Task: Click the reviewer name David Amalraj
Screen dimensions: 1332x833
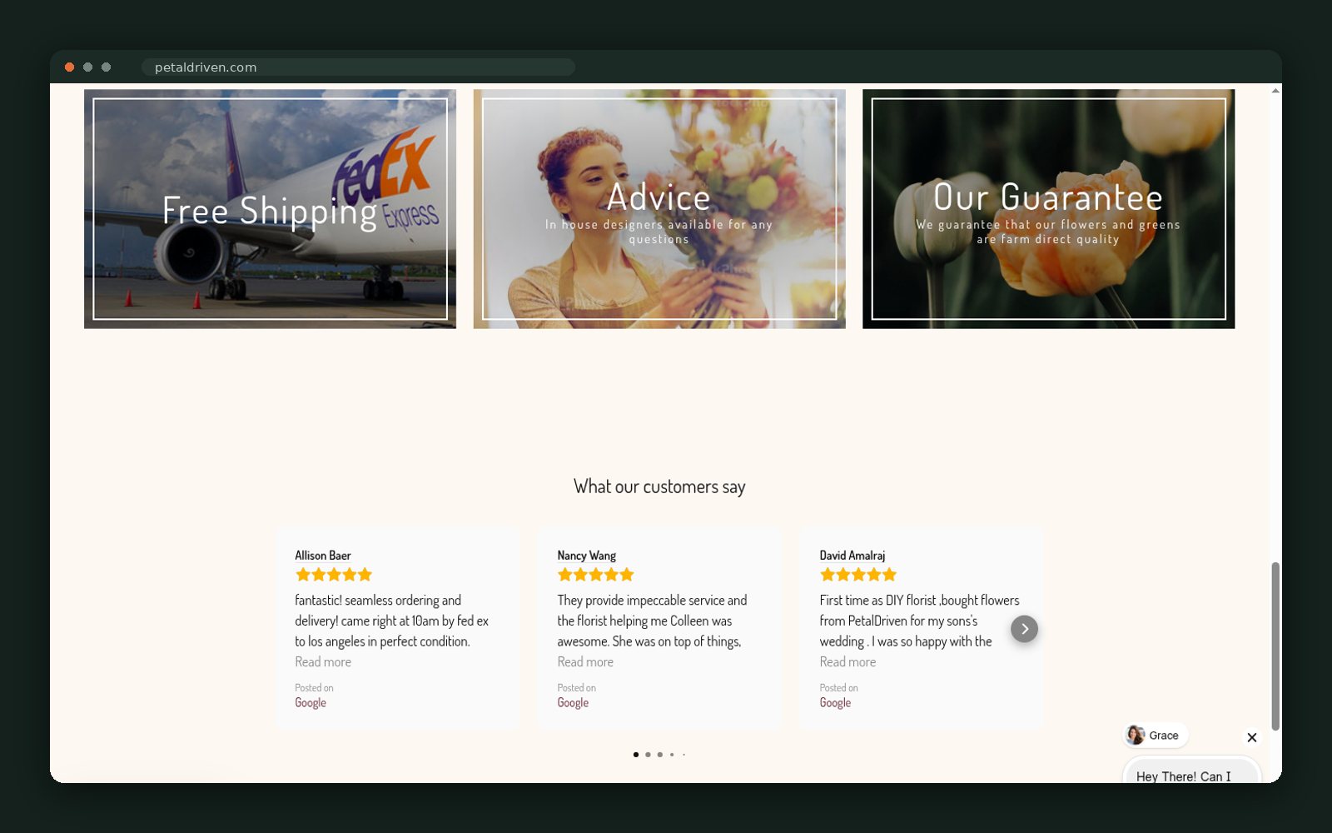Action: click(x=852, y=555)
